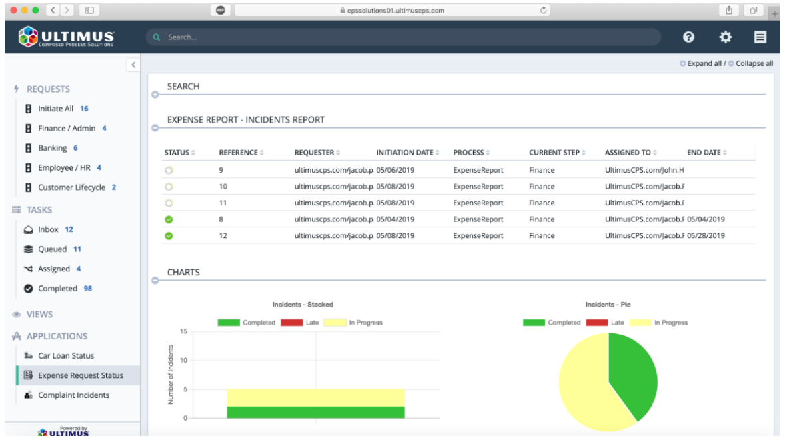The height and width of the screenshot is (442, 787).
Task: Open the help question mark icon
Action: coord(688,37)
